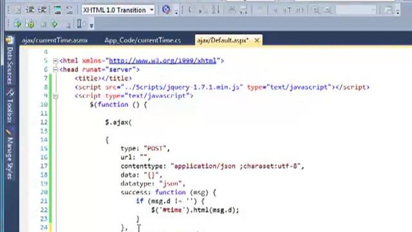Click the 'if (msg.d' condition on line 21

point(153,201)
